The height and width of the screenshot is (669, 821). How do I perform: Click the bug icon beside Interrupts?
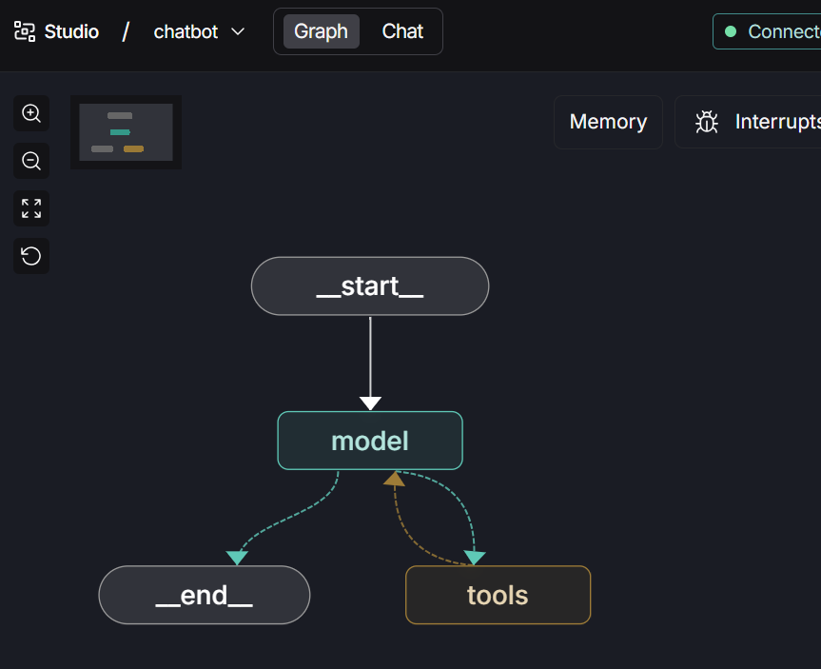[706, 122]
